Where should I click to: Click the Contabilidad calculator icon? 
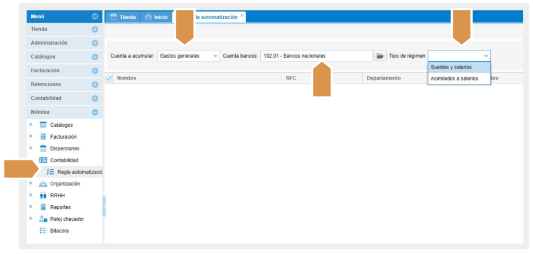[43, 160]
